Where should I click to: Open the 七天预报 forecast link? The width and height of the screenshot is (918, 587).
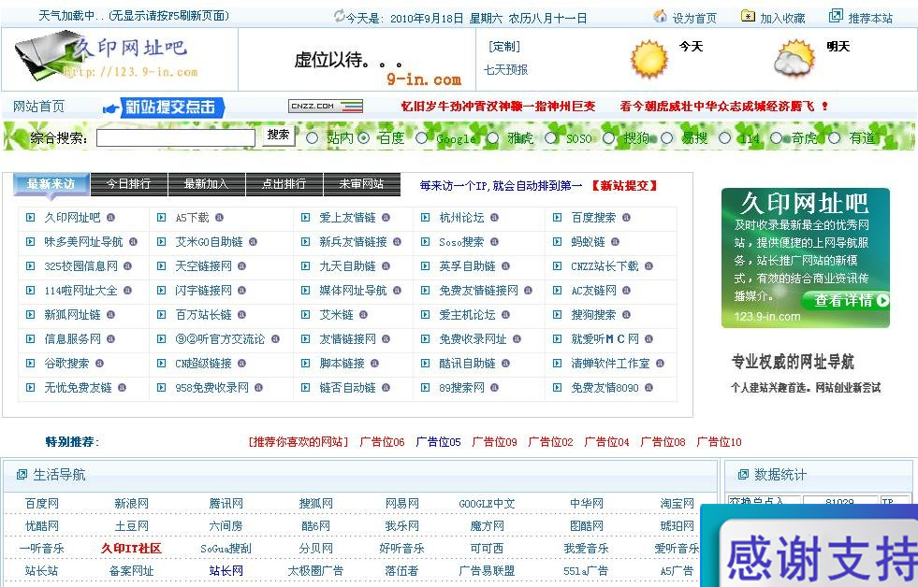click(506, 70)
